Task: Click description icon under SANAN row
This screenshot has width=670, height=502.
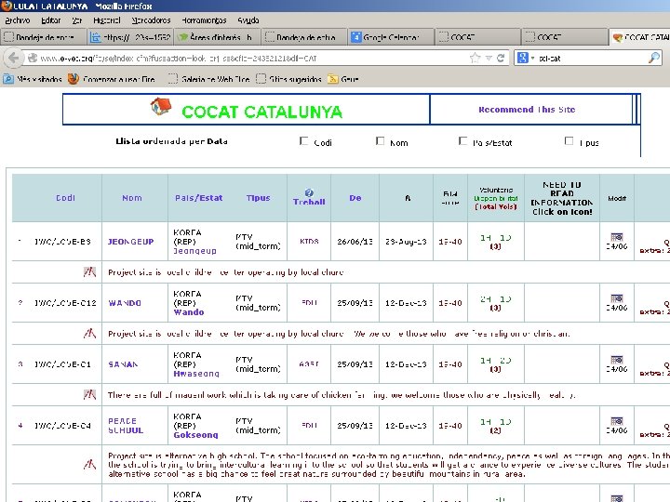Action: click(89, 394)
